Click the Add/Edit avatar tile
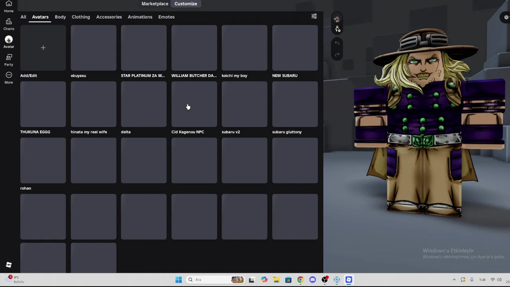Viewport: 510px width, 287px height. pyautogui.click(x=43, y=48)
